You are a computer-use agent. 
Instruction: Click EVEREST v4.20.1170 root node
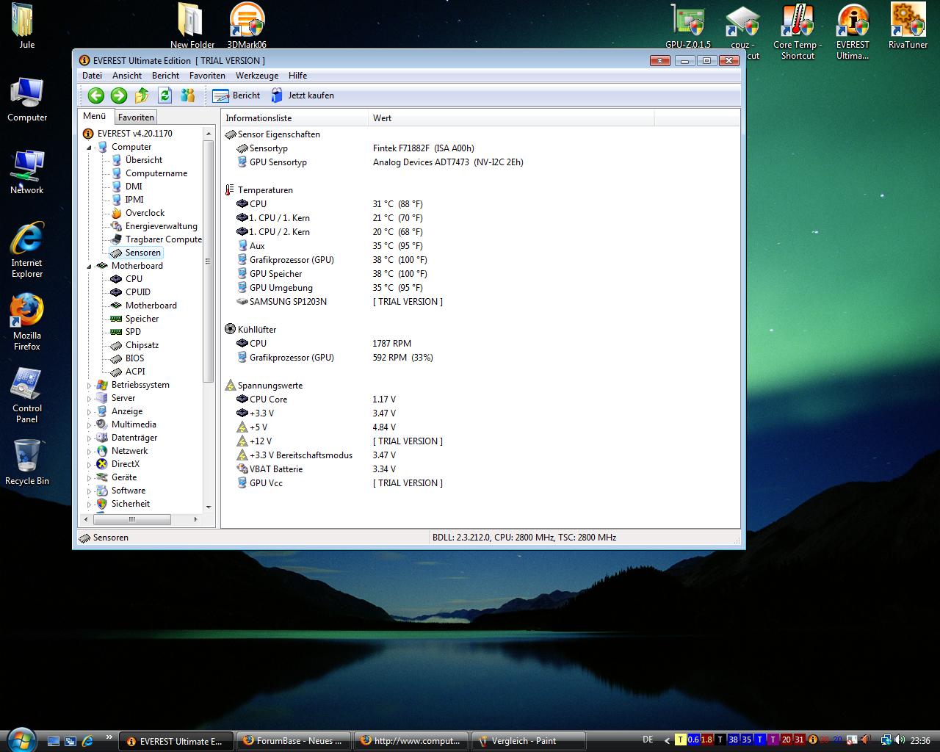click(134, 134)
